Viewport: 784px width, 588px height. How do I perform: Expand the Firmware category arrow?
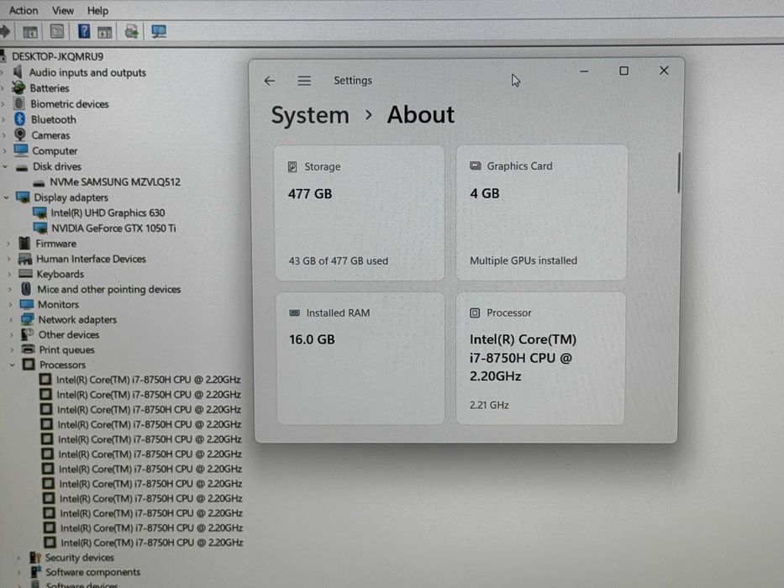(8, 244)
